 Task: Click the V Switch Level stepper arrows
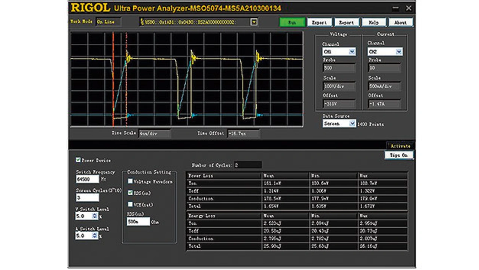point(95,216)
